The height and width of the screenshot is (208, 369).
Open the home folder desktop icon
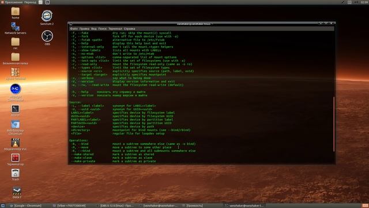pos(16,13)
